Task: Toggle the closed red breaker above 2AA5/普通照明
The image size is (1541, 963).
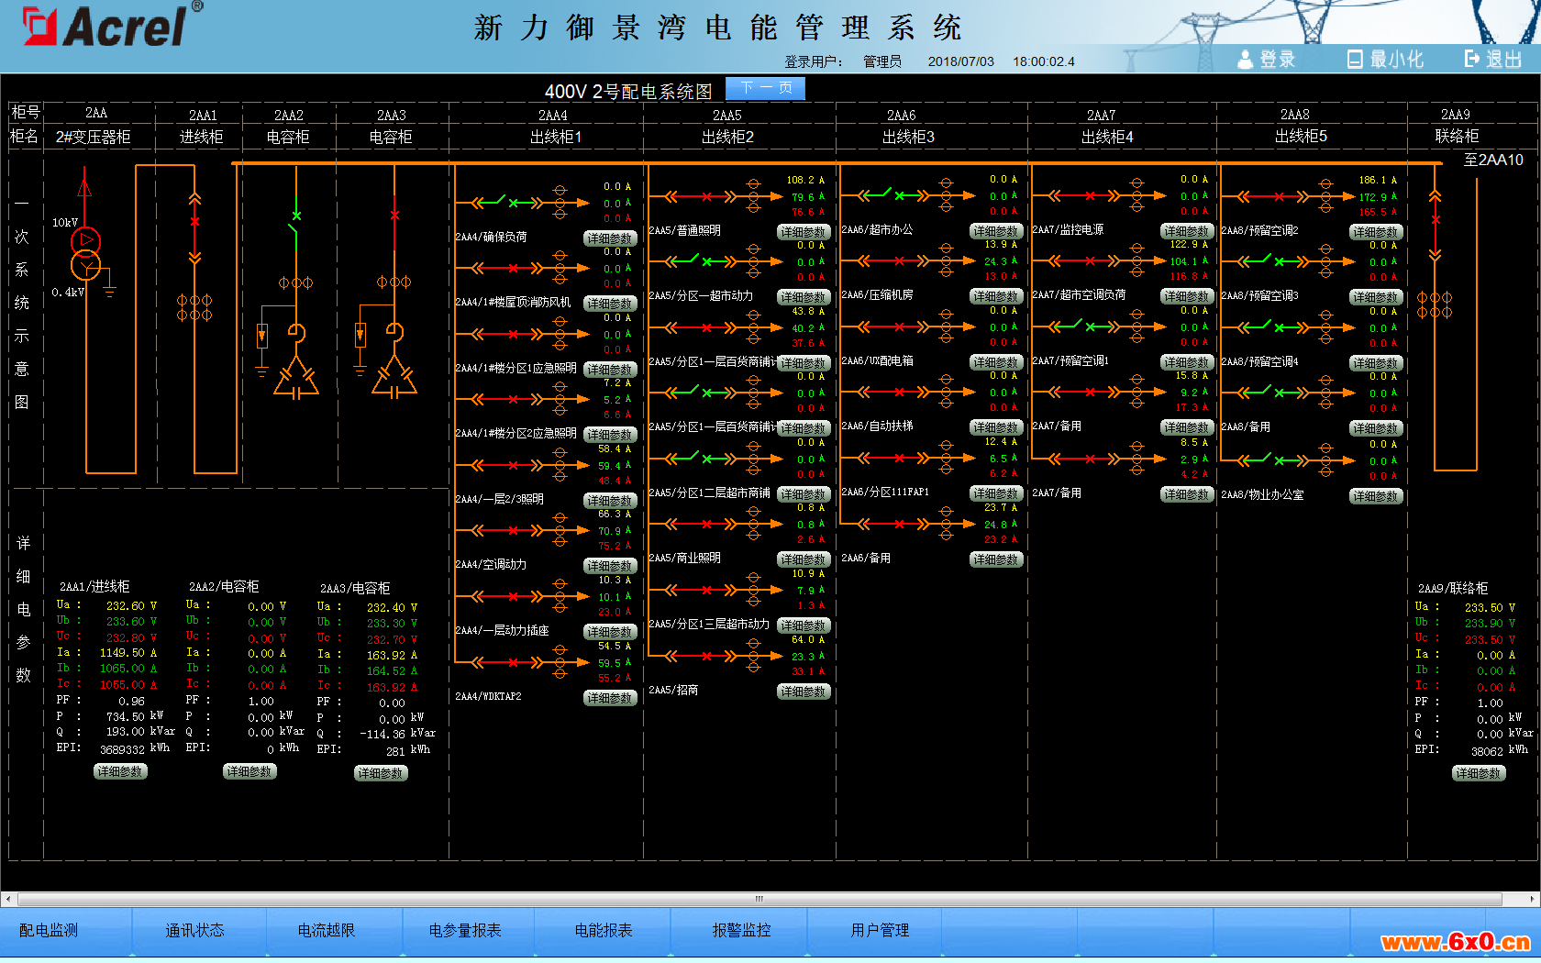Action: click(706, 196)
